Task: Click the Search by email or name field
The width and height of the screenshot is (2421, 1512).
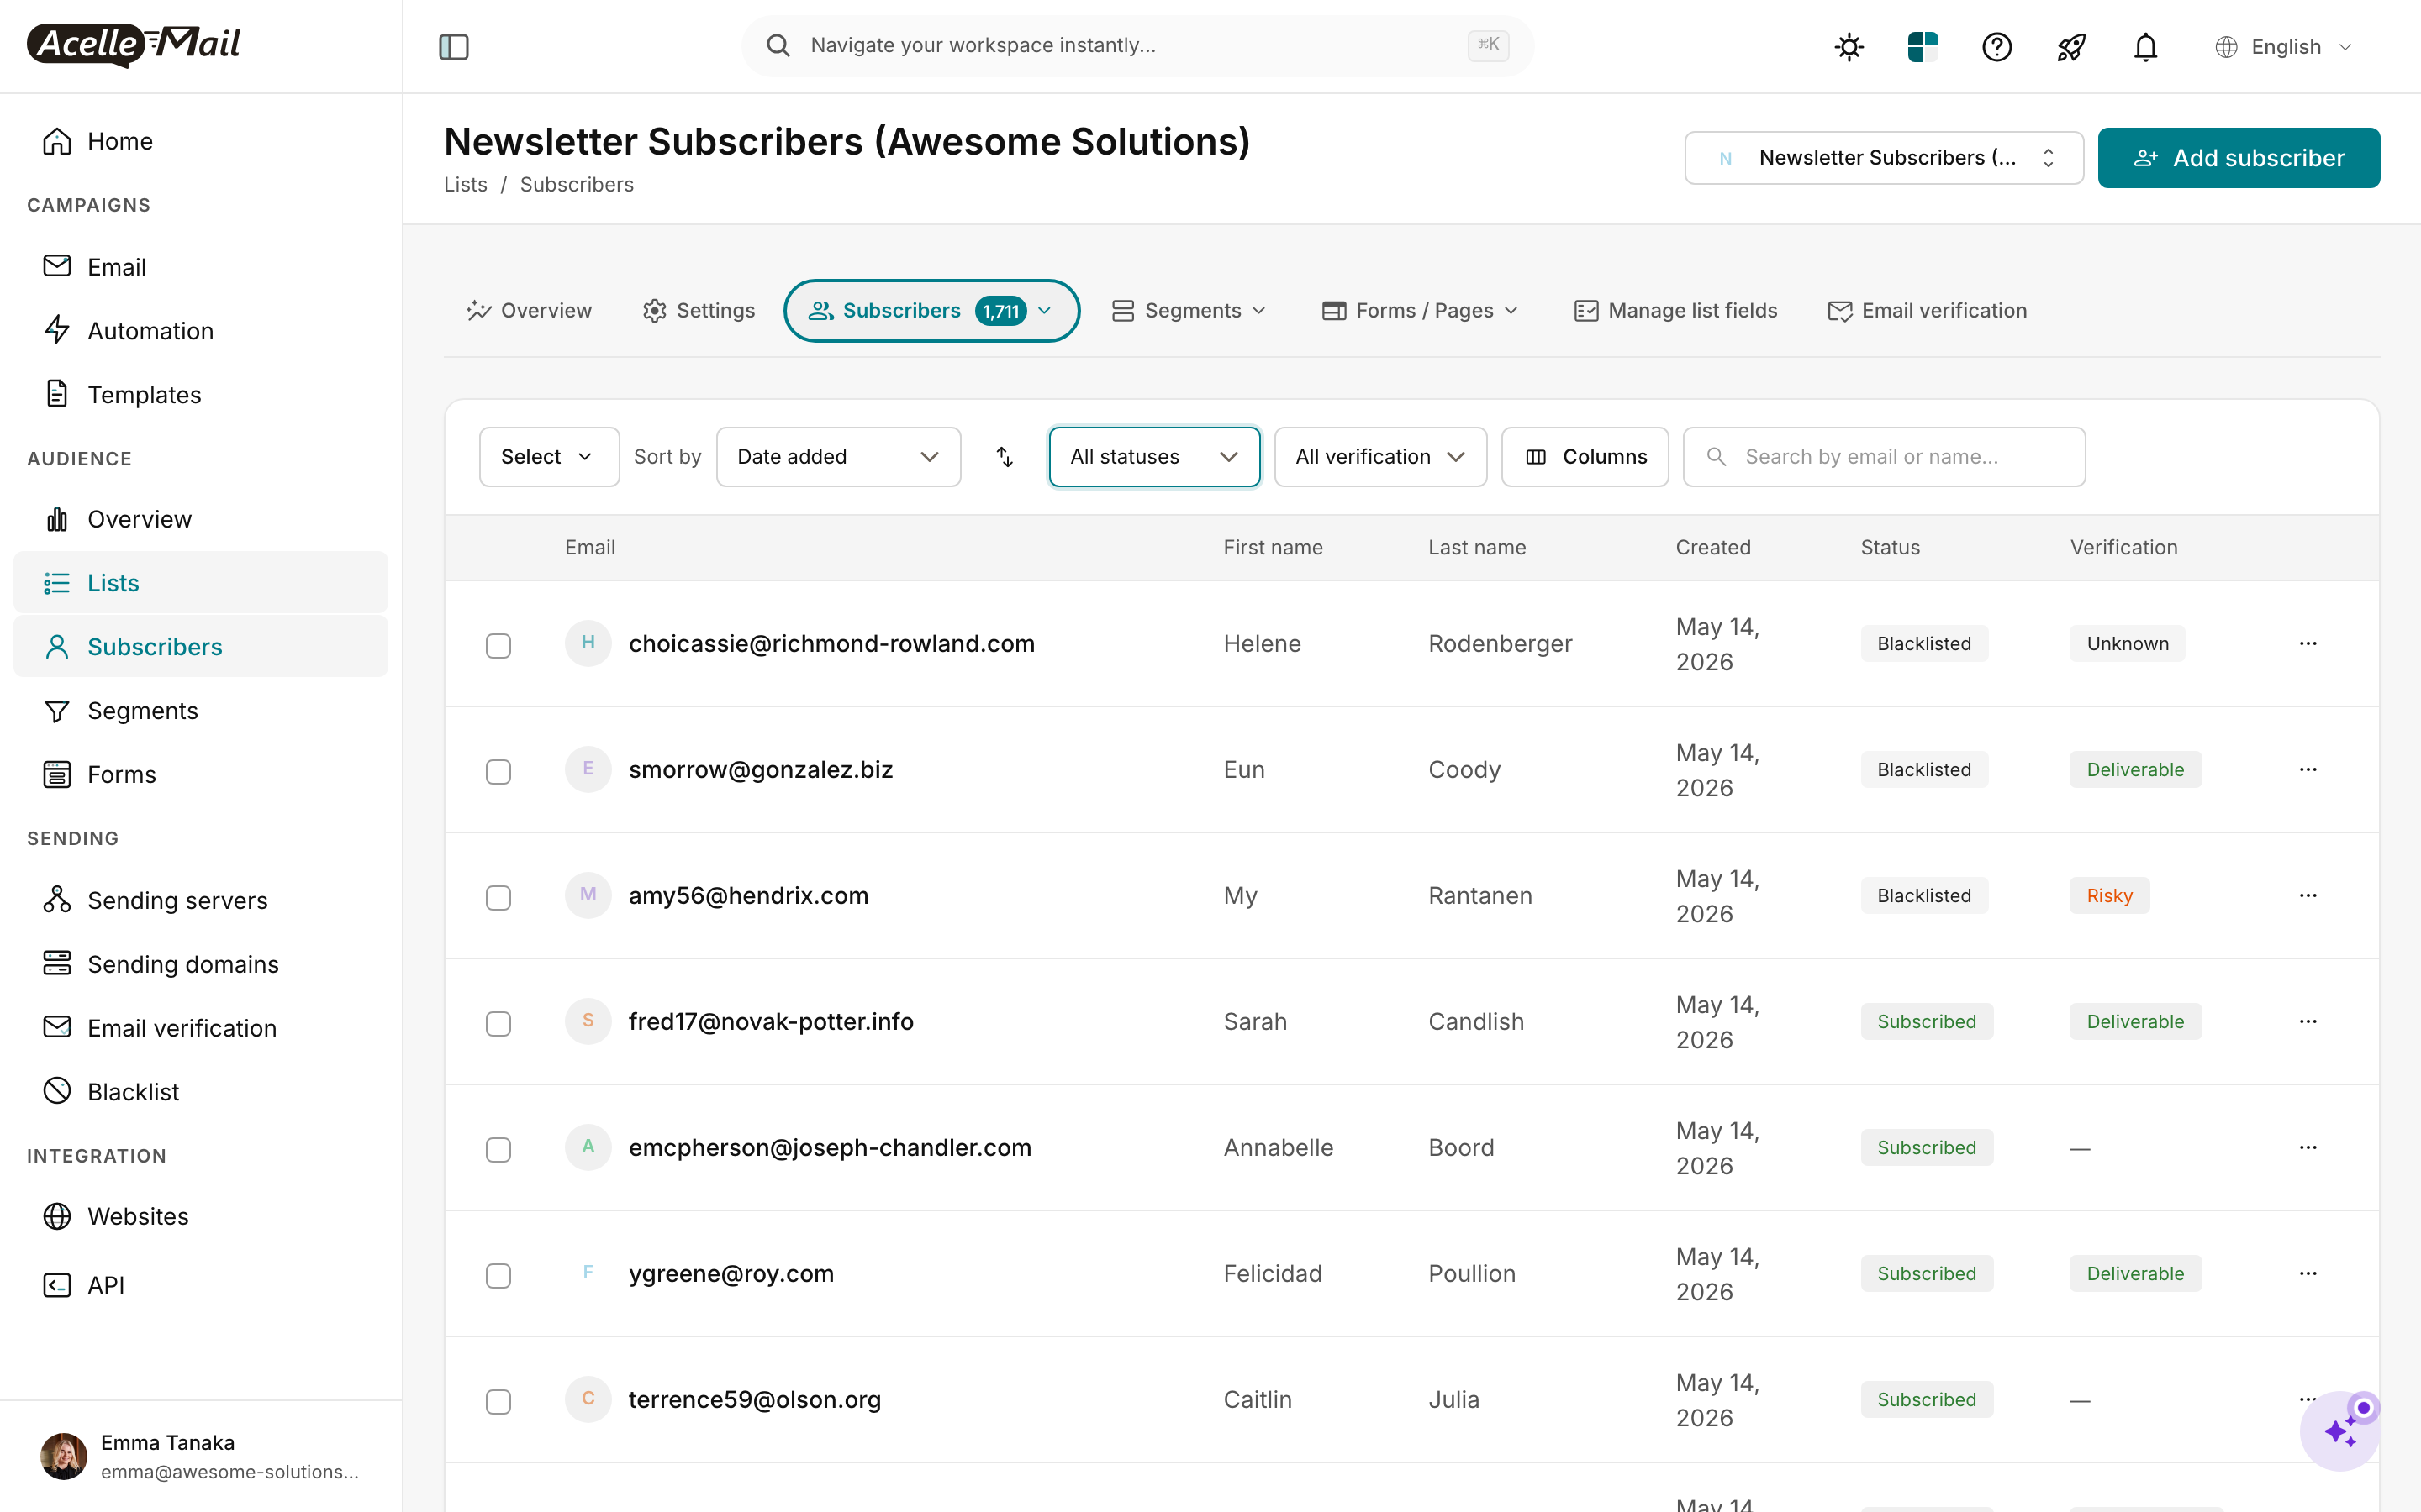Action: point(1884,457)
